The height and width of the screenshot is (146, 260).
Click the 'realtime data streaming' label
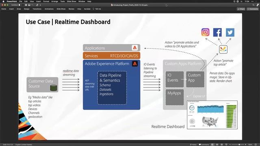click(71, 73)
